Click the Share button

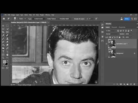click(127, 19)
